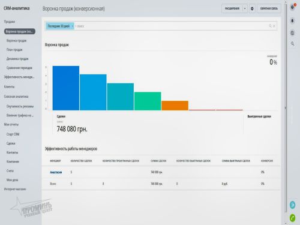The width and height of the screenshot is (300, 225).
Task: Click the right rail magnifier search icon
Action: tap(292, 43)
